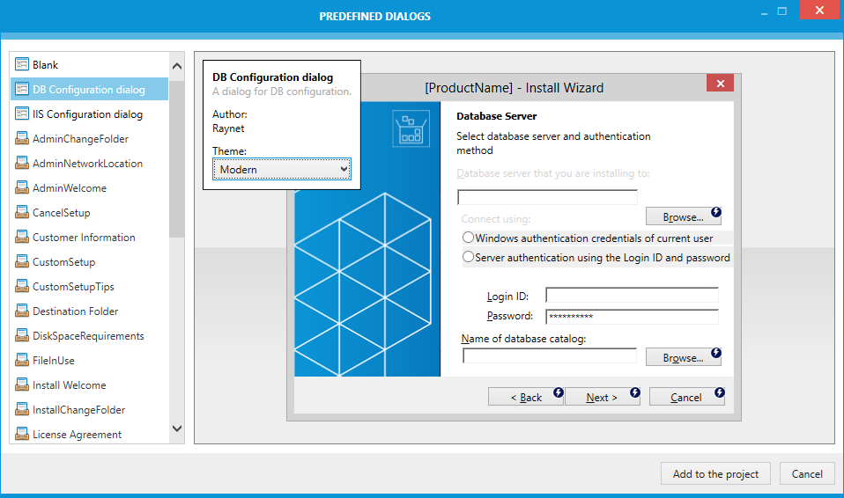Click the lightning badge on Back button
The width and height of the screenshot is (844, 498).
[x=558, y=392]
